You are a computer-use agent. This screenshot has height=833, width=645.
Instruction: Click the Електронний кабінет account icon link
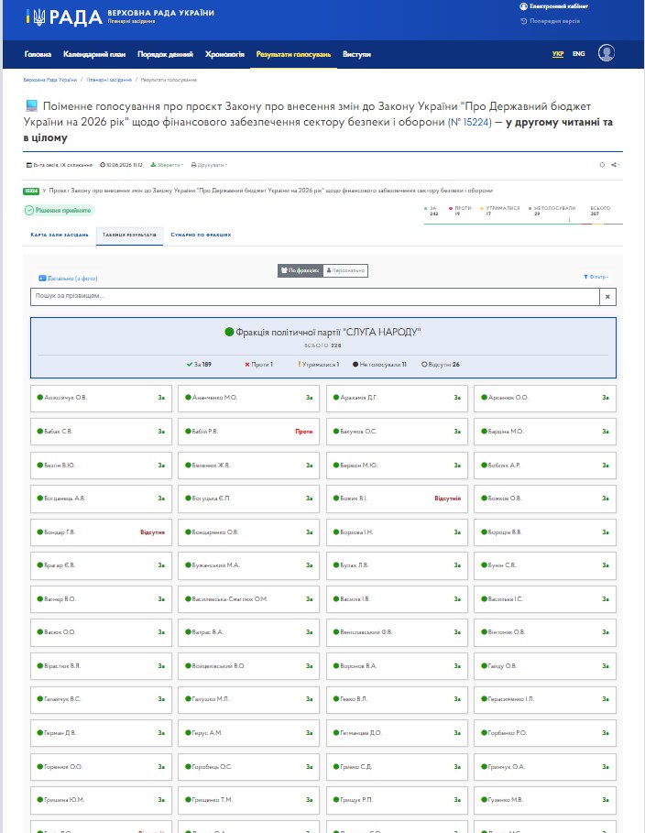[x=553, y=6]
